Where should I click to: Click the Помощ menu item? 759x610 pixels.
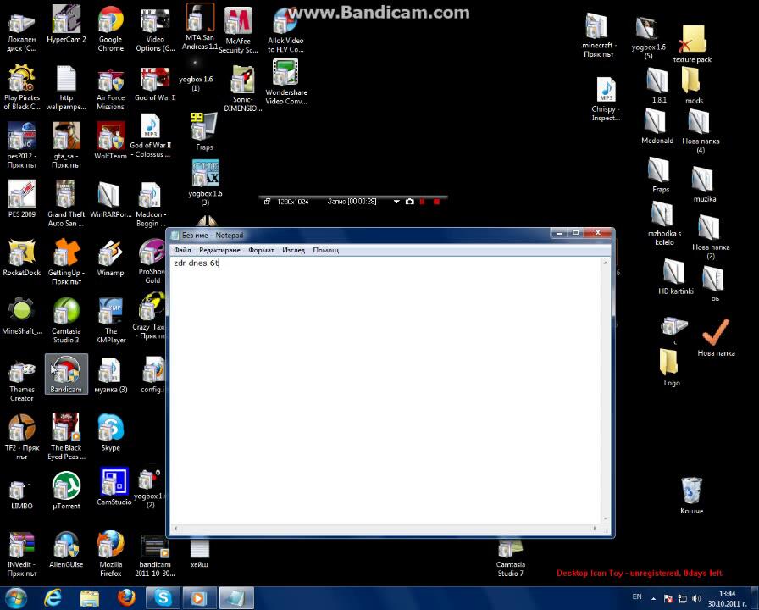[x=325, y=250]
